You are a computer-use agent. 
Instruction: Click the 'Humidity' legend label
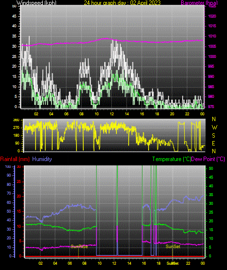coord(42,159)
